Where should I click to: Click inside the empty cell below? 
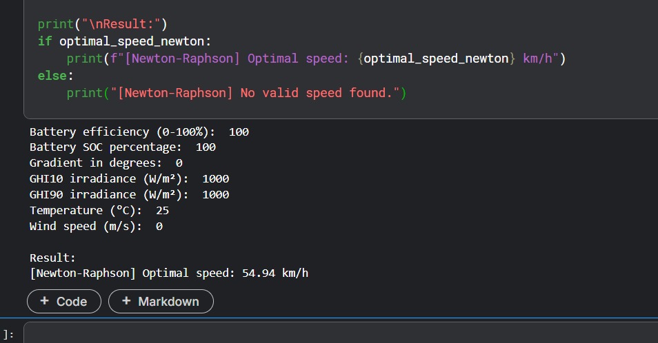click(x=338, y=333)
